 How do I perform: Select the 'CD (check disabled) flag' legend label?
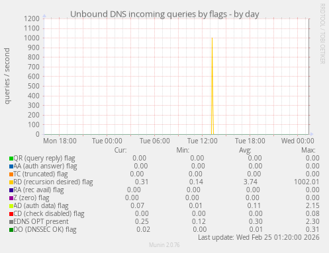pyautogui.click(x=49, y=214)
